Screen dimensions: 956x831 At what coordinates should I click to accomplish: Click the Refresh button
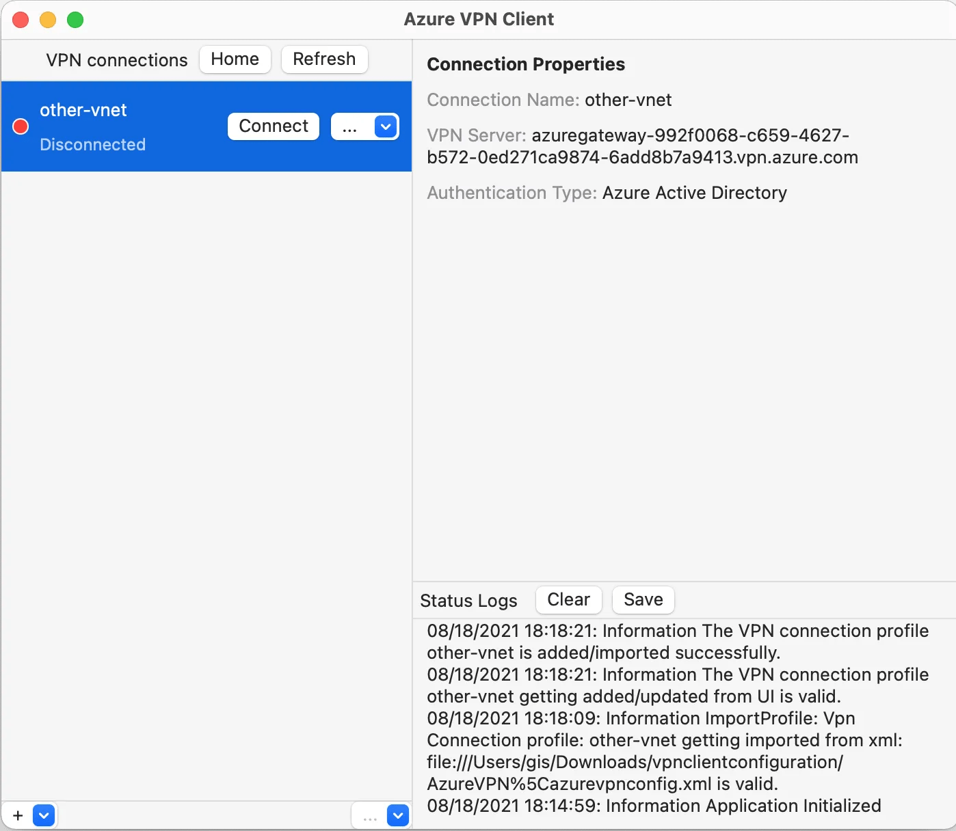(325, 59)
